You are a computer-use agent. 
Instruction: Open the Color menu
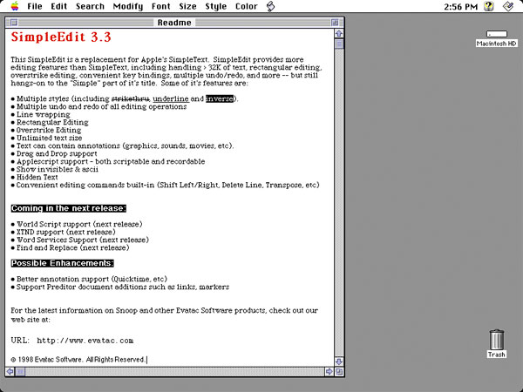pos(246,7)
